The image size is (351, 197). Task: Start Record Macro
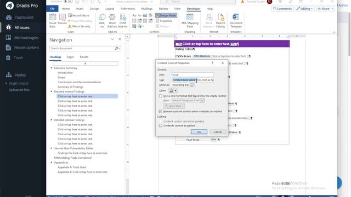click(x=78, y=15)
